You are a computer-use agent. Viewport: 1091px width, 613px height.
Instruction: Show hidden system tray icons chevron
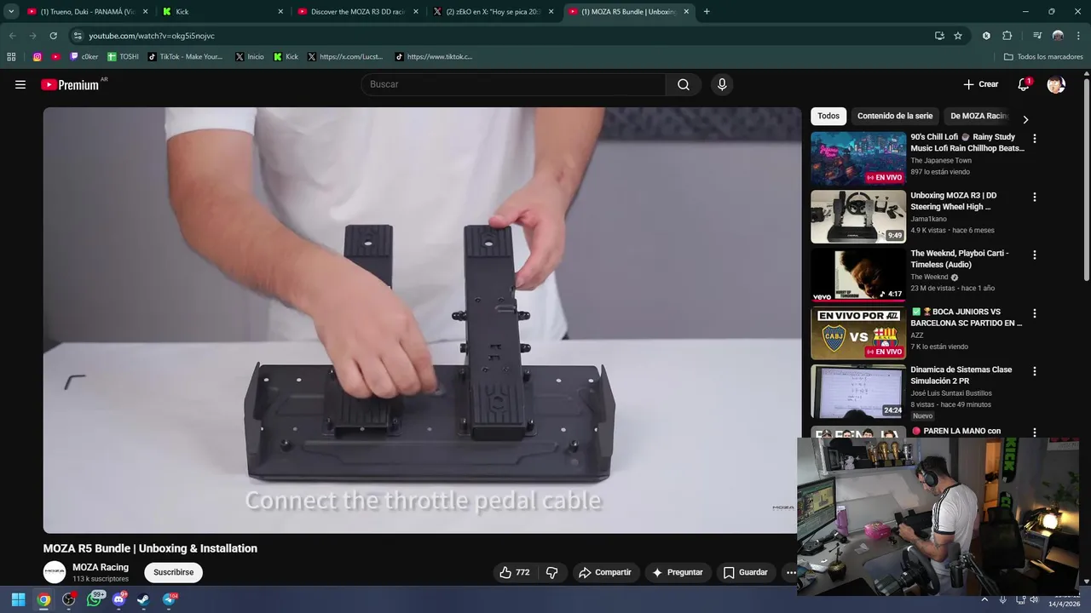point(984,599)
